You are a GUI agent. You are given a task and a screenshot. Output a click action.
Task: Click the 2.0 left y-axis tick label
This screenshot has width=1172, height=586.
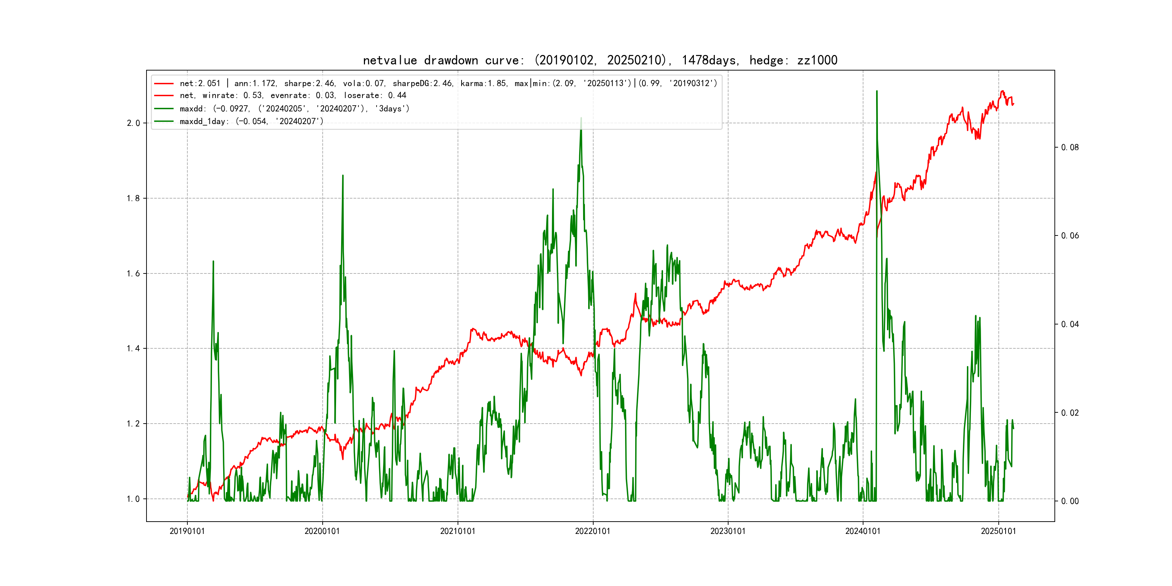(133, 123)
